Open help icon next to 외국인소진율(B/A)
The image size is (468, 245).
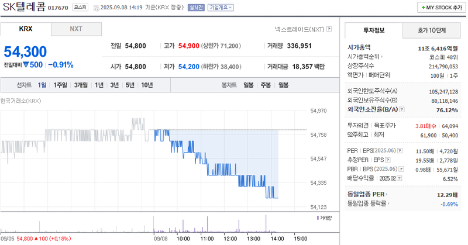pos(402,109)
